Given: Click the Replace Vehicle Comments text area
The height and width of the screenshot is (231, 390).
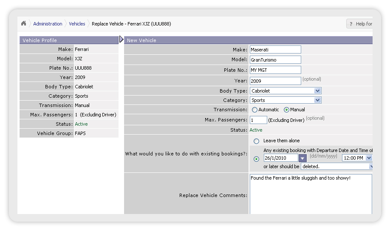Looking at the screenshot, I should 311,194.
